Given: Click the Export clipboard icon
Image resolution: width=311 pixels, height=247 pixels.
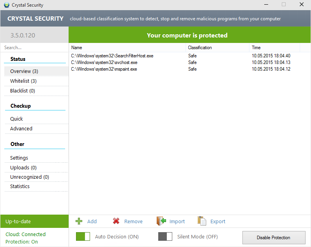Looking at the screenshot, I should (x=201, y=221).
